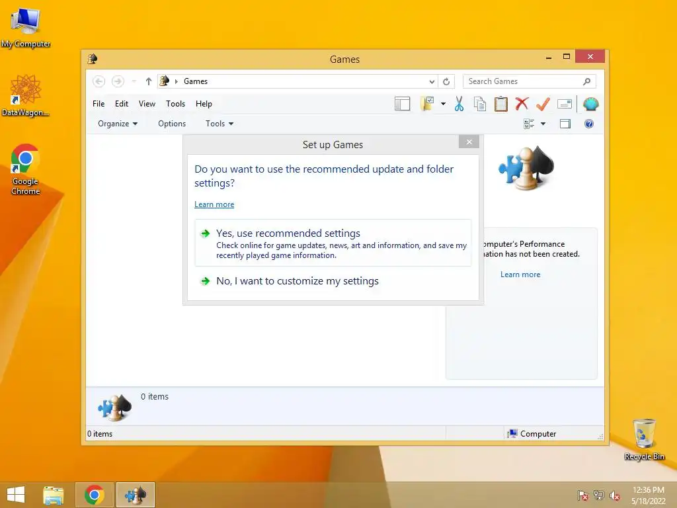Click the Games address bar path field

tap(298, 81)
